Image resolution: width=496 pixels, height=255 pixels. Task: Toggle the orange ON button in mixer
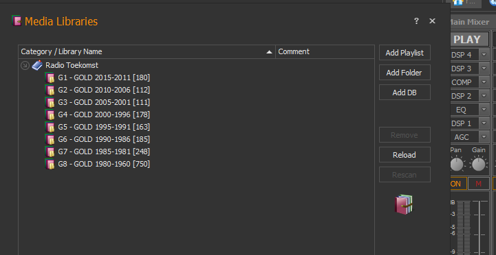(x=457, y=184)
